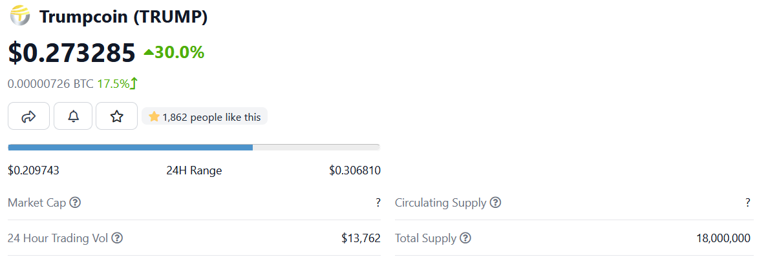
Task: Click the '1,862 people like this' badge
Action: click(x=205, y=116)
